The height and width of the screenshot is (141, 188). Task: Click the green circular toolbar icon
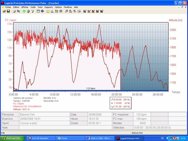pyautogui.click(x=24, y=11)
